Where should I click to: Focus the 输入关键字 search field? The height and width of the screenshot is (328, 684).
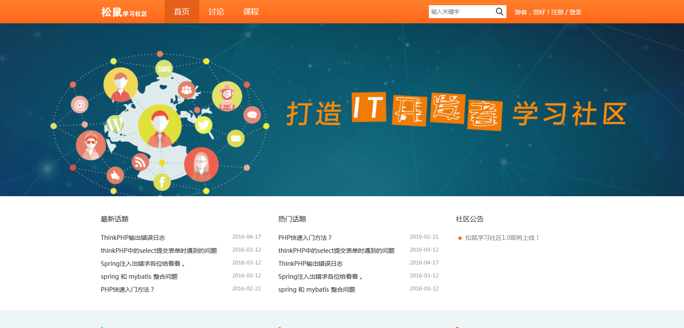[x=461, y=12]
